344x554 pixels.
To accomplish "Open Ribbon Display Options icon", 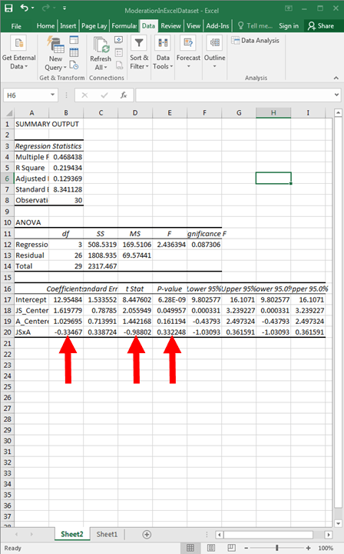I will coord(289,8).
